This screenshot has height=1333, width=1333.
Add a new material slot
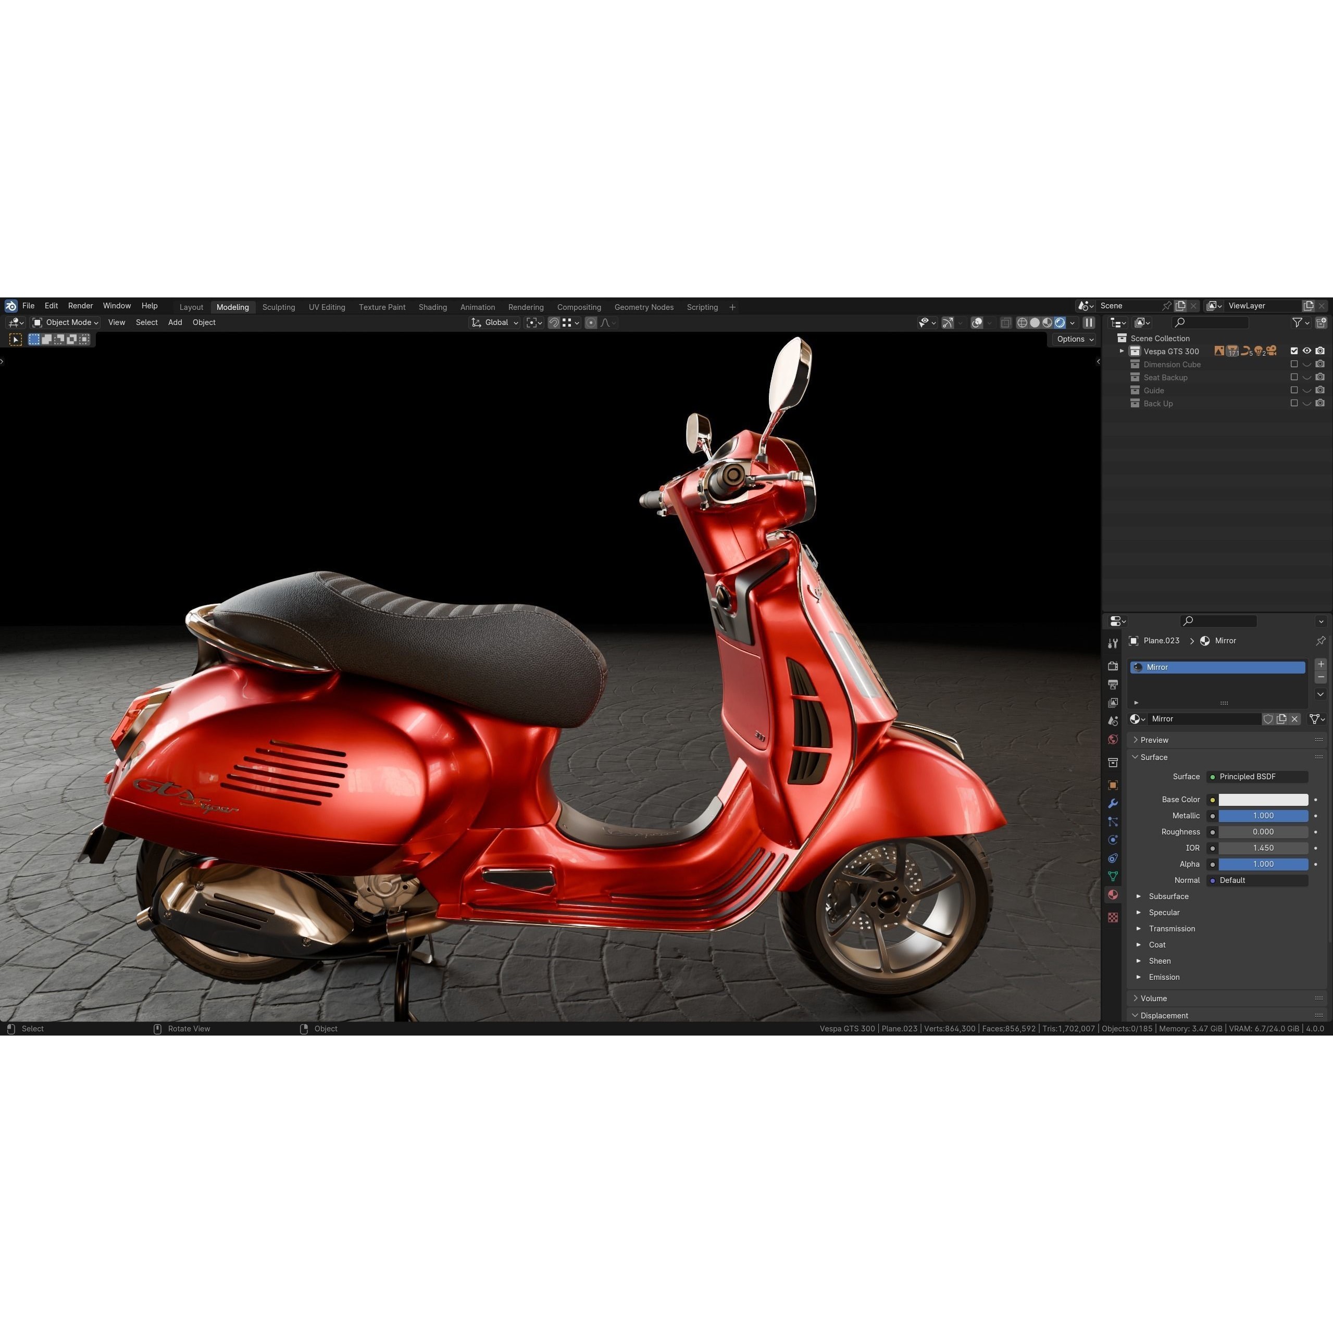(1320, 665)
